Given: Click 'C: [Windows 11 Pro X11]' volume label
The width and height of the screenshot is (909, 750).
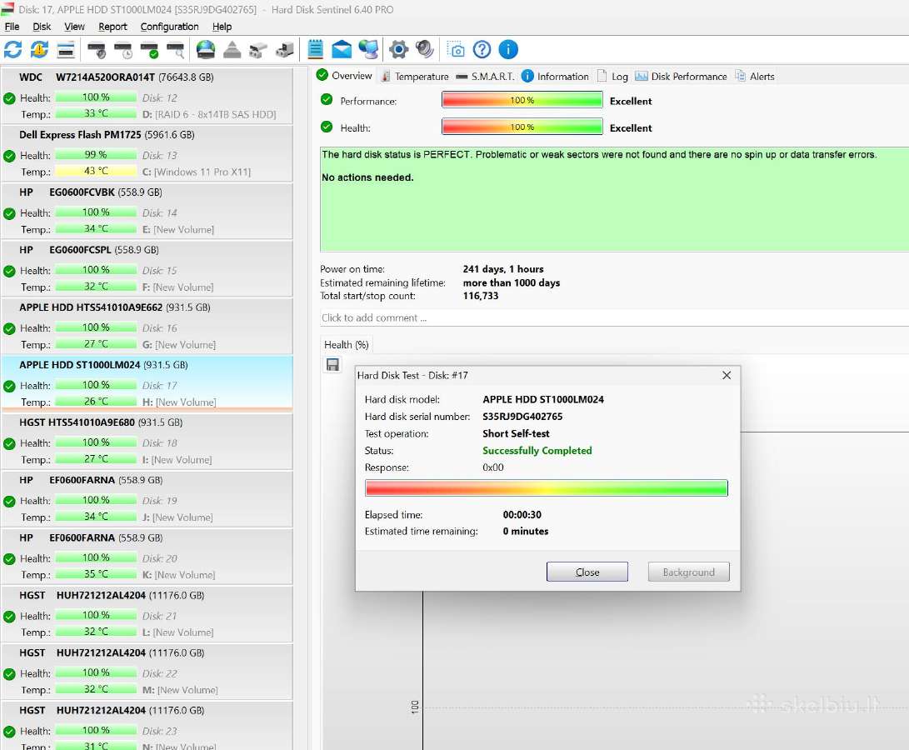Looking at the screenshot, I should [x=197, y=172].
